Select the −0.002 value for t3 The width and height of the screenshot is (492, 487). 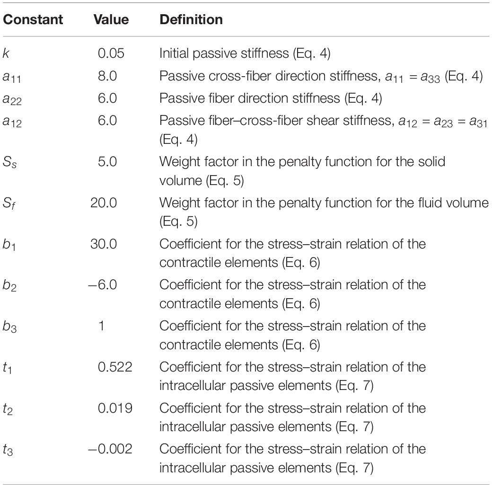[x=110, y=449]
